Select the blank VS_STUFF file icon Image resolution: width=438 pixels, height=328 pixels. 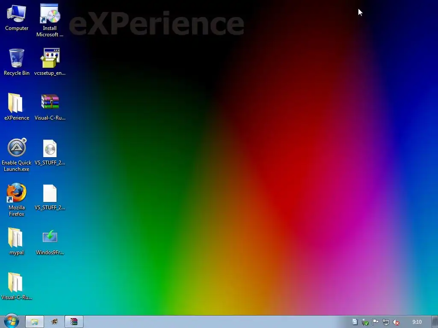50,197
